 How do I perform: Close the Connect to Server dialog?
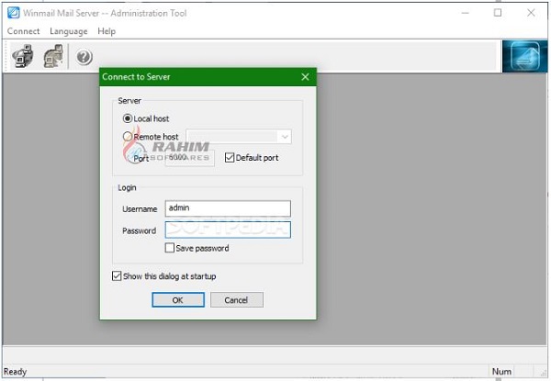[x=305, y=77]
